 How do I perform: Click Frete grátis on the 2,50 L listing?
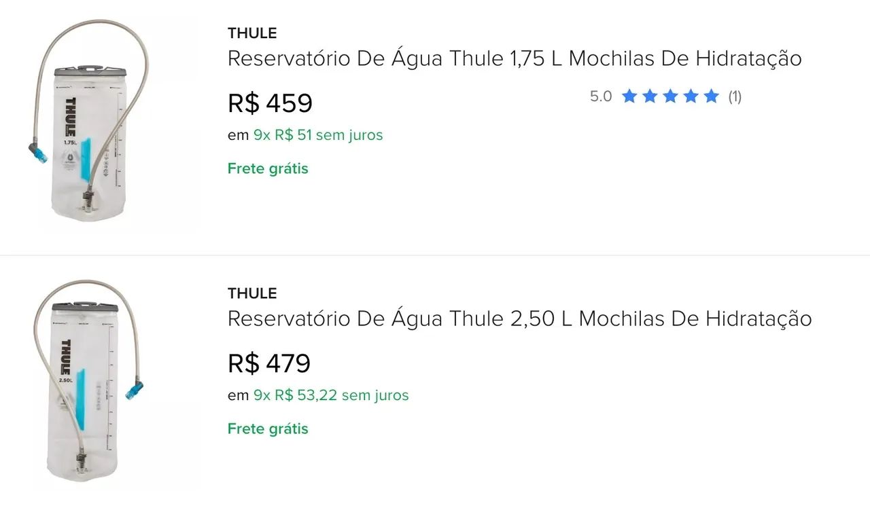(x=268, y=429)
